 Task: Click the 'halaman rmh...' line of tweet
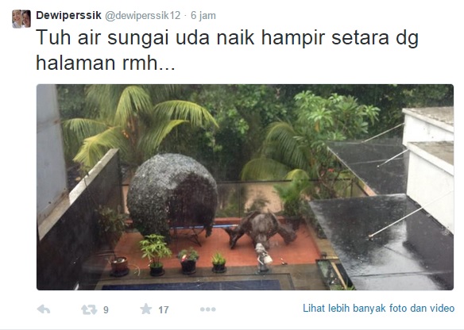pyautogui.click(x=106, y=63)
